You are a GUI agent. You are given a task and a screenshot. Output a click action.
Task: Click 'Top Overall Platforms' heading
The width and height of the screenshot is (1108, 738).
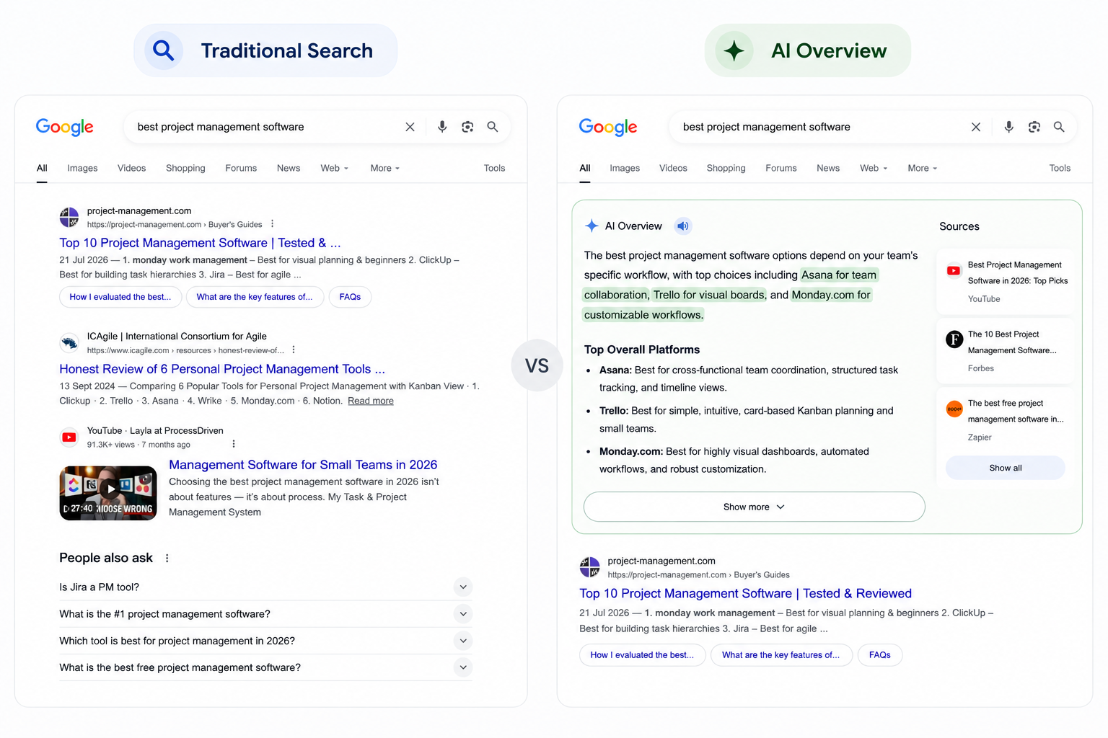642,350
